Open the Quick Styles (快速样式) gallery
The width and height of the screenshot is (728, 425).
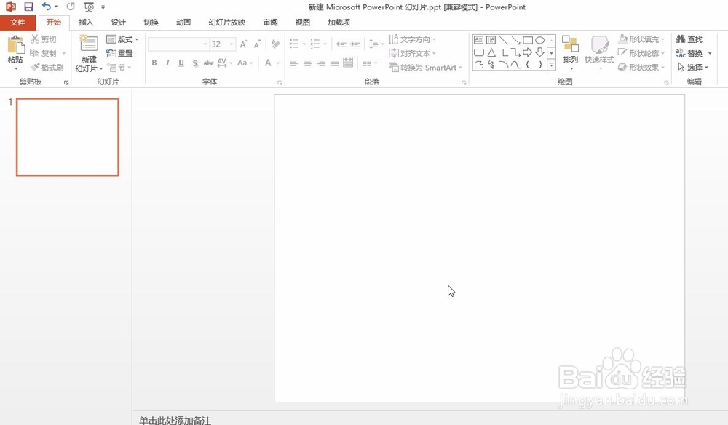pos(599,52)
